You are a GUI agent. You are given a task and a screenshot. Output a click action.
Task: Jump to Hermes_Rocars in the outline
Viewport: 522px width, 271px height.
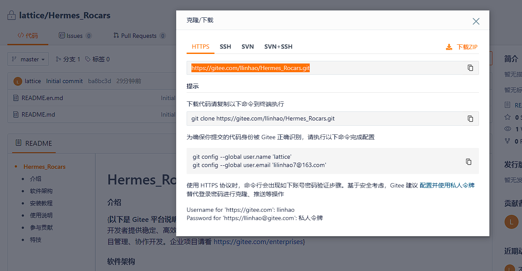44,167
